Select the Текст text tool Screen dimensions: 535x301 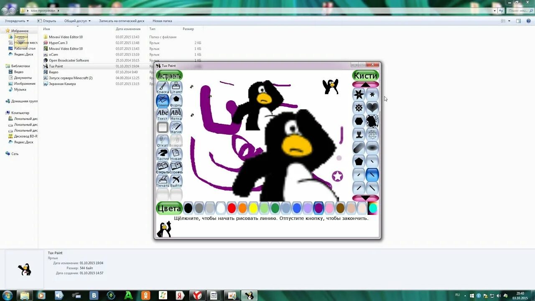[x=163, y=115]
